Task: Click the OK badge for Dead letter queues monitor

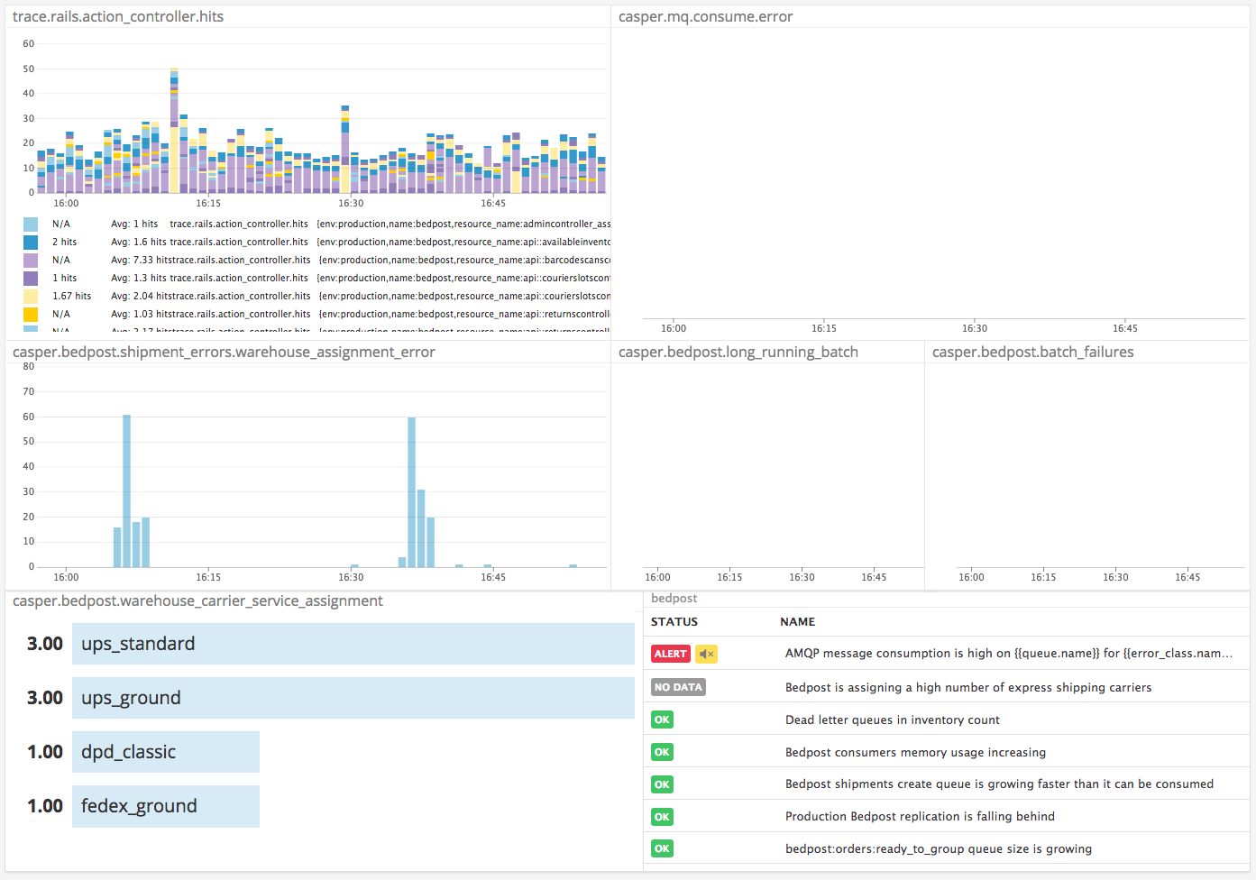Action: point(662,720)
